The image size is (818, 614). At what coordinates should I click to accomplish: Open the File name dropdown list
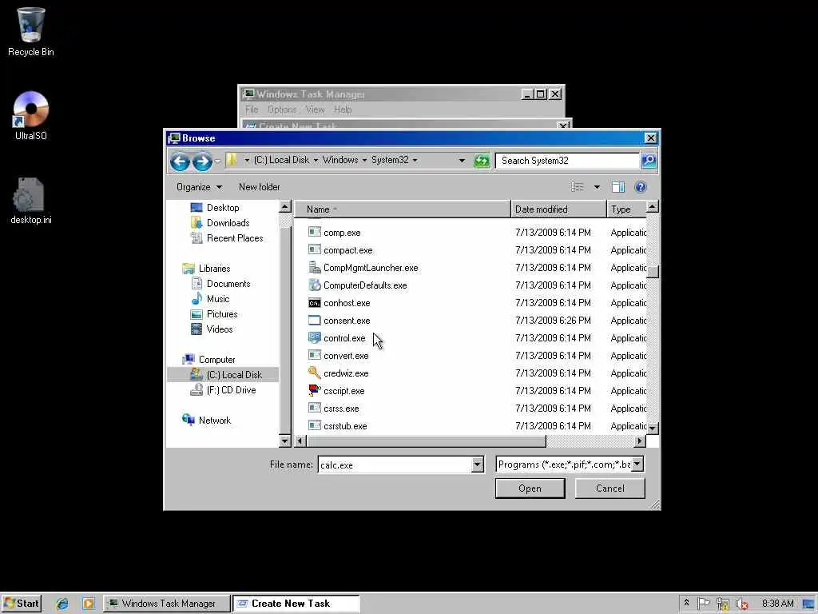478,464
